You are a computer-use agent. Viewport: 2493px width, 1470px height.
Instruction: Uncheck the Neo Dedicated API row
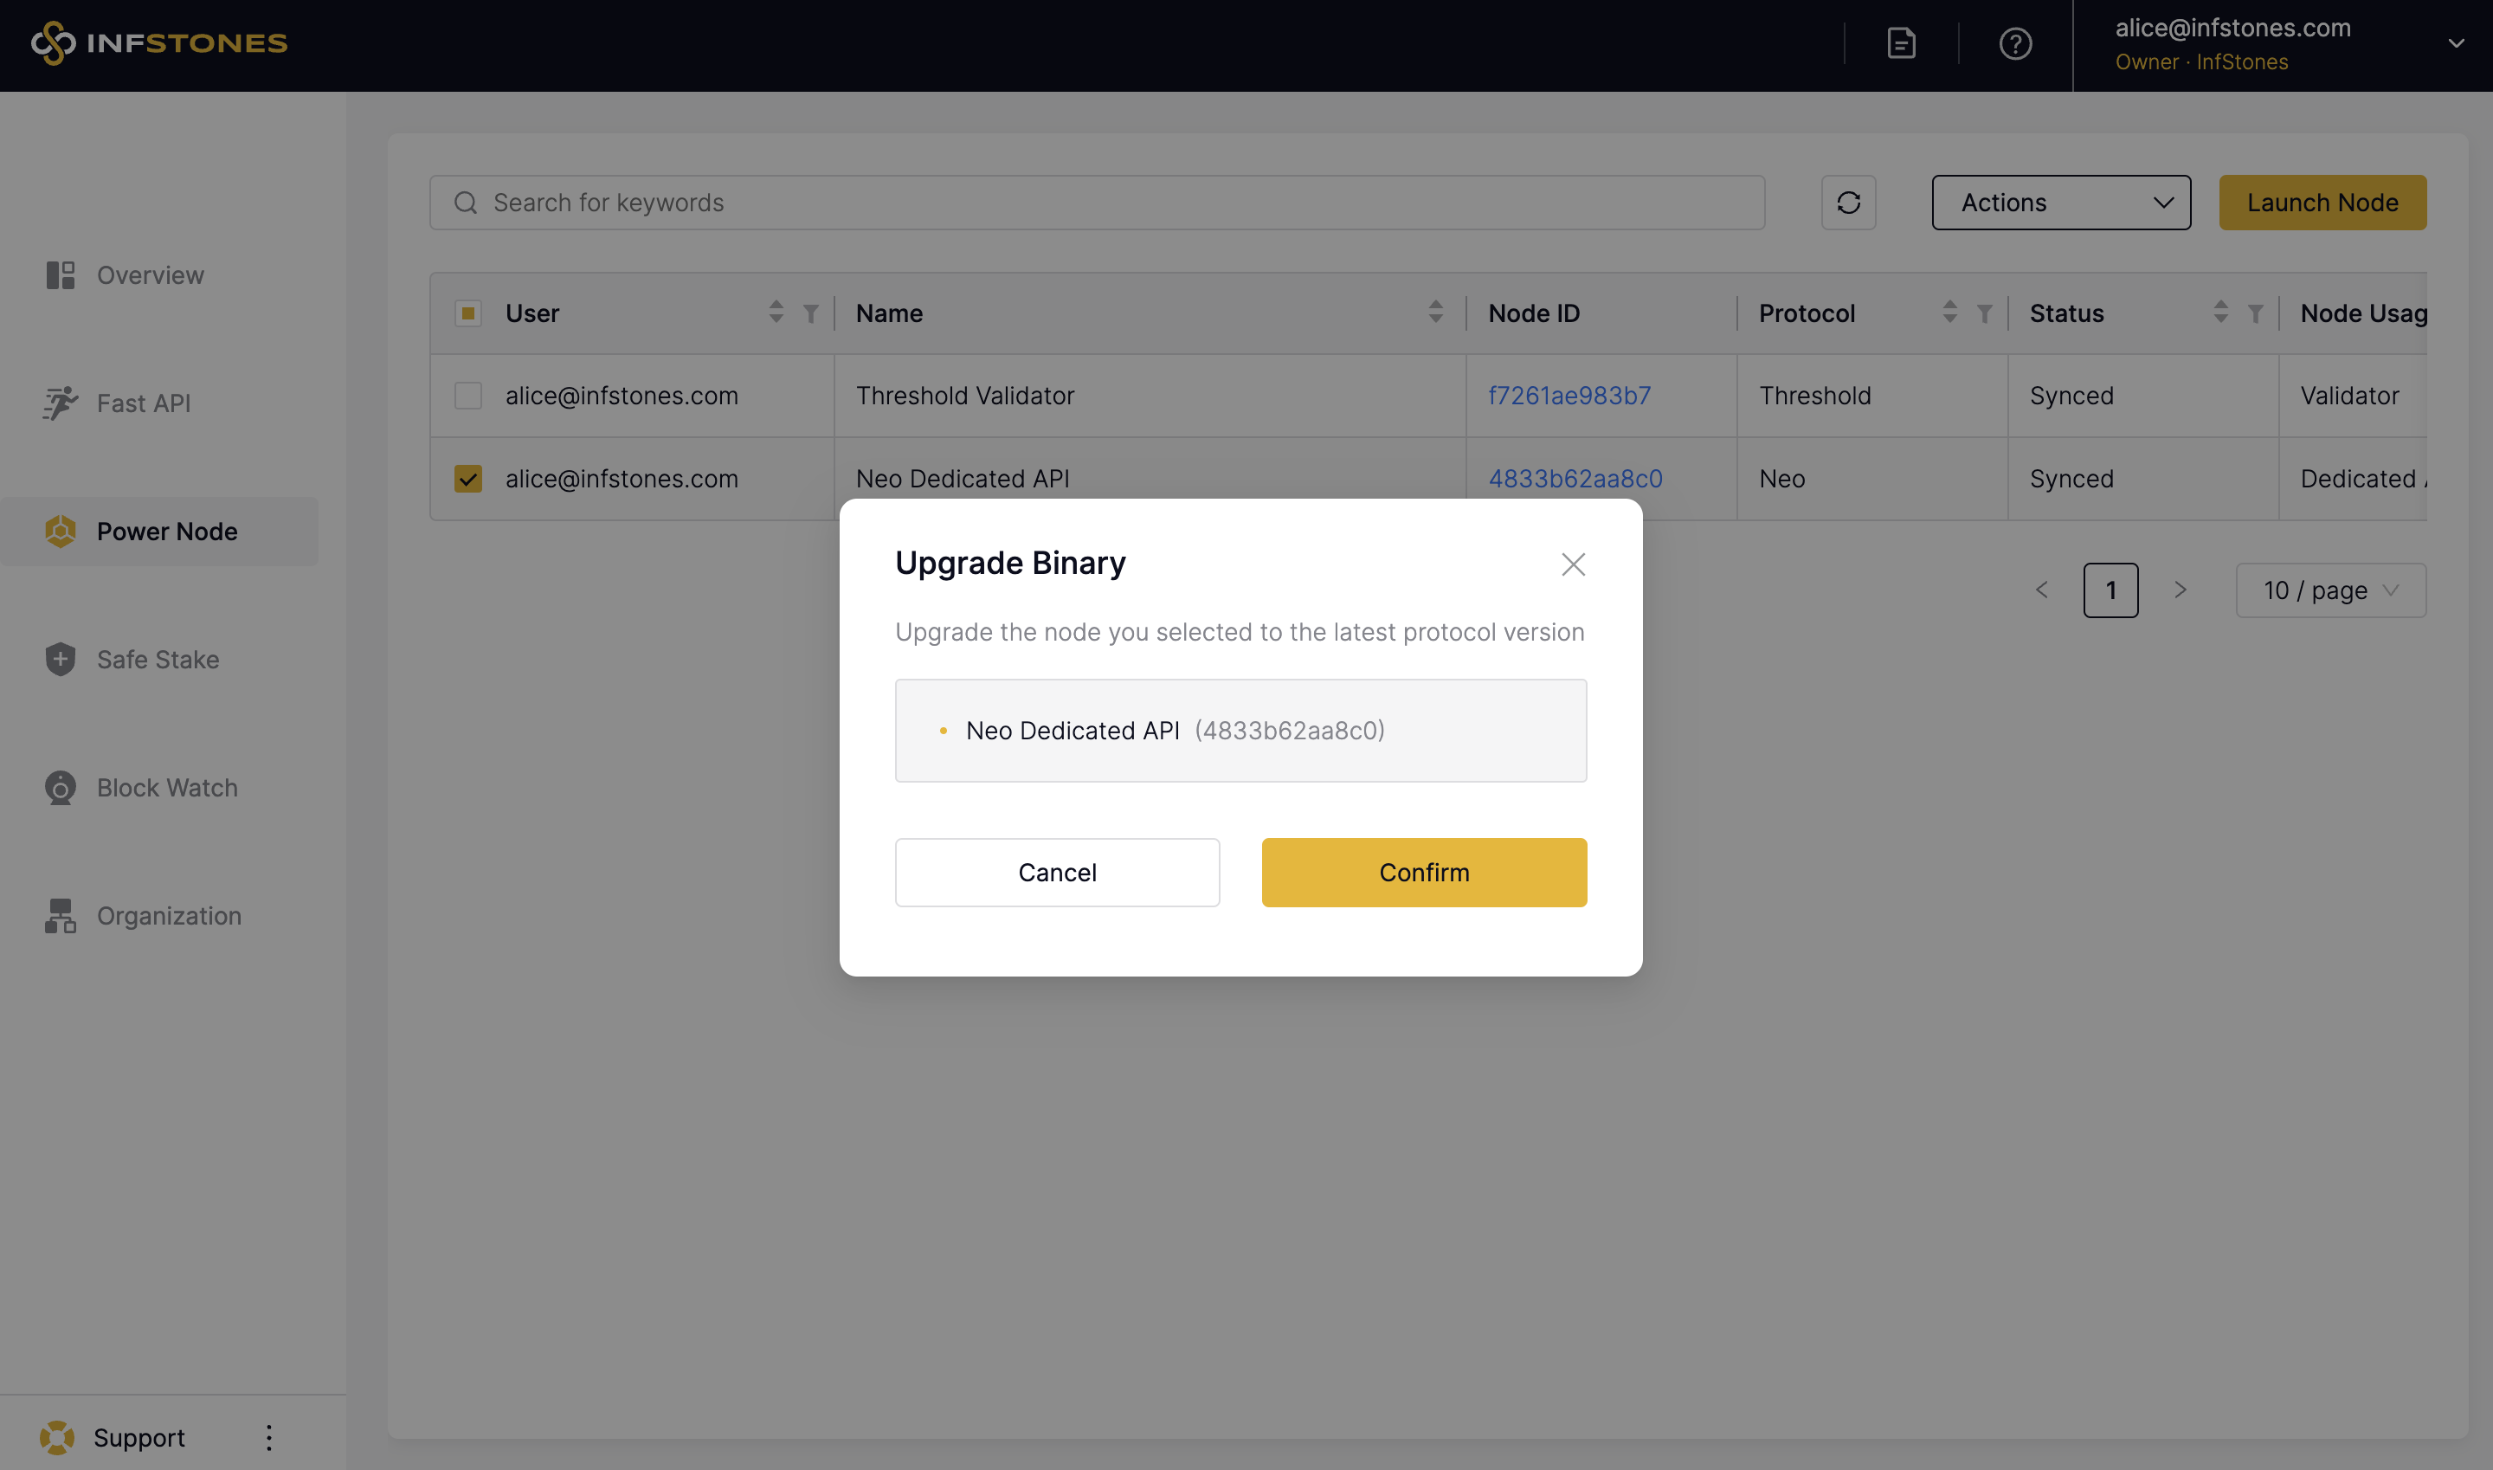(467, 479)
